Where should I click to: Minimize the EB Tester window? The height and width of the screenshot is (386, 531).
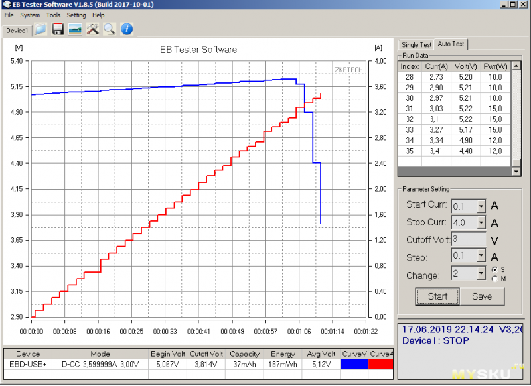point(504,5)
